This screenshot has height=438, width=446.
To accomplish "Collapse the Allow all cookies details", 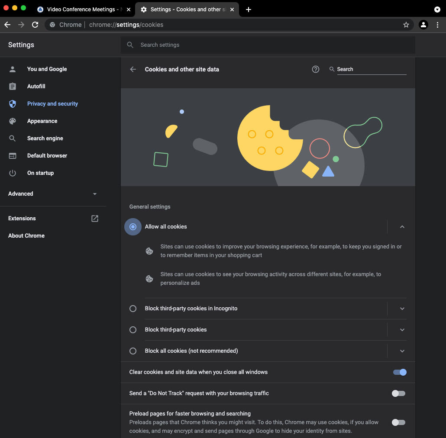I will point(402,227).
